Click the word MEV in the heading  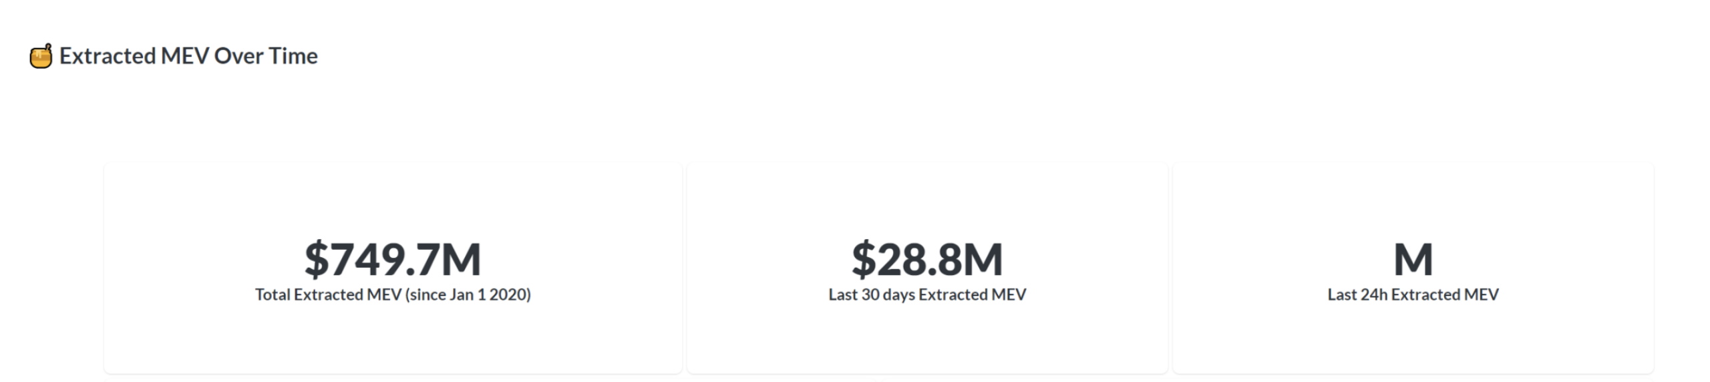click(x=184, y=56)
